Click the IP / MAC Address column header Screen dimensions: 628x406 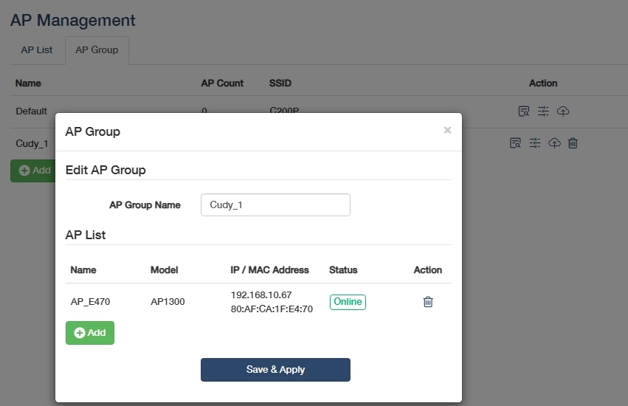pyautogui.click(x=269, y=270)
